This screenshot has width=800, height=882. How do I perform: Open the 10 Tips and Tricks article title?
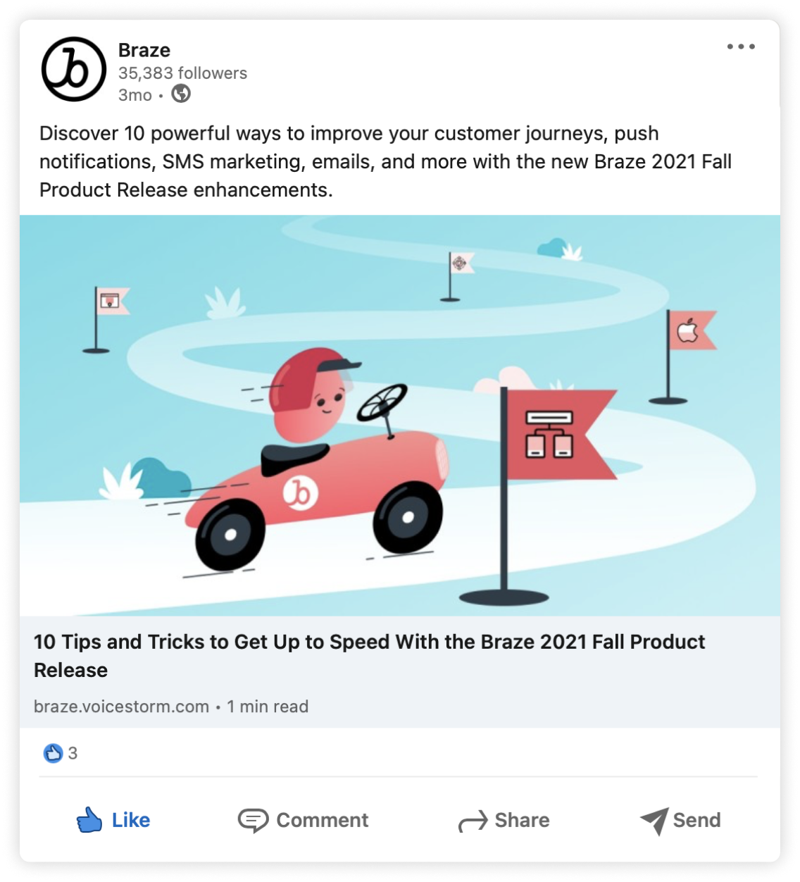click(x=369, y=656)
